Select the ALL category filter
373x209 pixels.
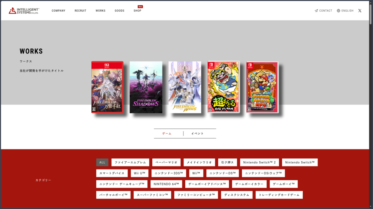102,162
